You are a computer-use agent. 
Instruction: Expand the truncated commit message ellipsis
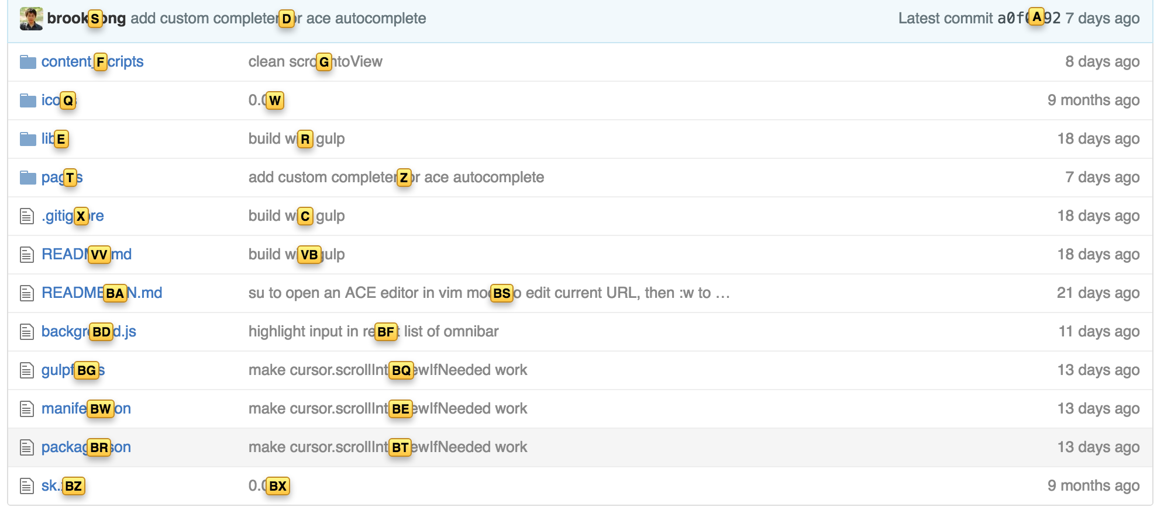click(722, 293)
